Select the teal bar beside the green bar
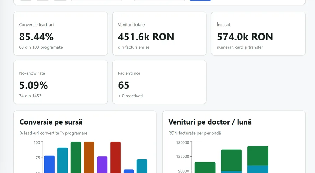This screenshot has width=315, height=173. (x=63, y=160)
